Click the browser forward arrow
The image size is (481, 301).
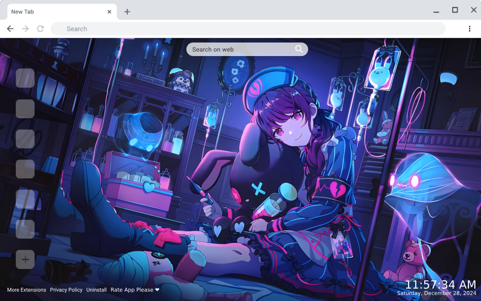[x=25, y=29]
